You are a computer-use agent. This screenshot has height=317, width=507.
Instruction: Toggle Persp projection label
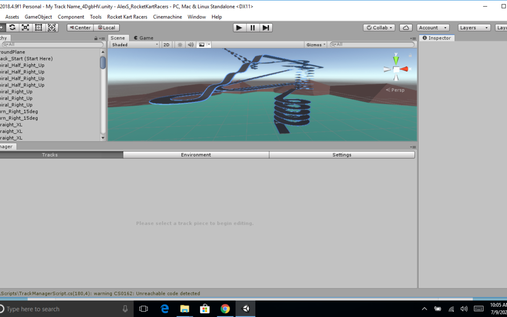[x=395, y=90]
